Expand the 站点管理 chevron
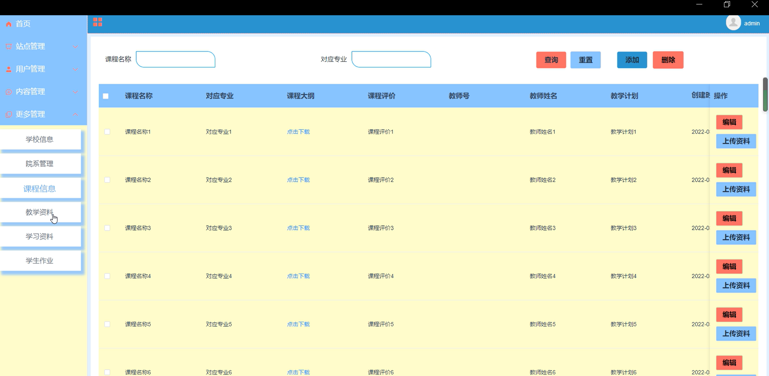The image size is (769, 376). 75,47
